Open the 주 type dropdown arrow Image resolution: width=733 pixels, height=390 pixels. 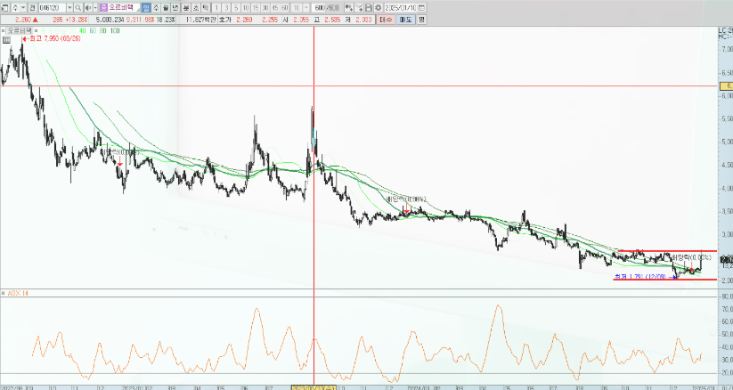[x=23, y=8]
